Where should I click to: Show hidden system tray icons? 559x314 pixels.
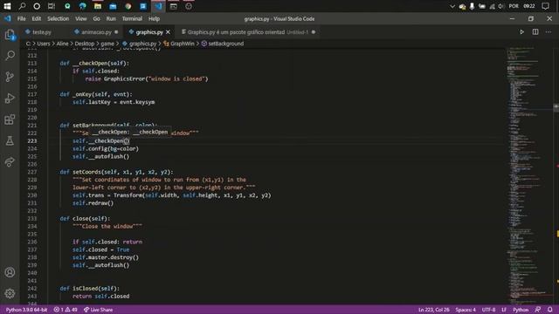pyautogui.click(x=452, y=6)
